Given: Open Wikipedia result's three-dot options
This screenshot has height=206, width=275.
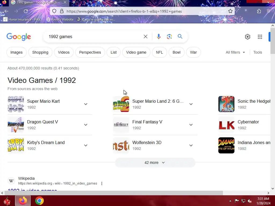Looking at the screenshot, I should click(x=102, y=183).
